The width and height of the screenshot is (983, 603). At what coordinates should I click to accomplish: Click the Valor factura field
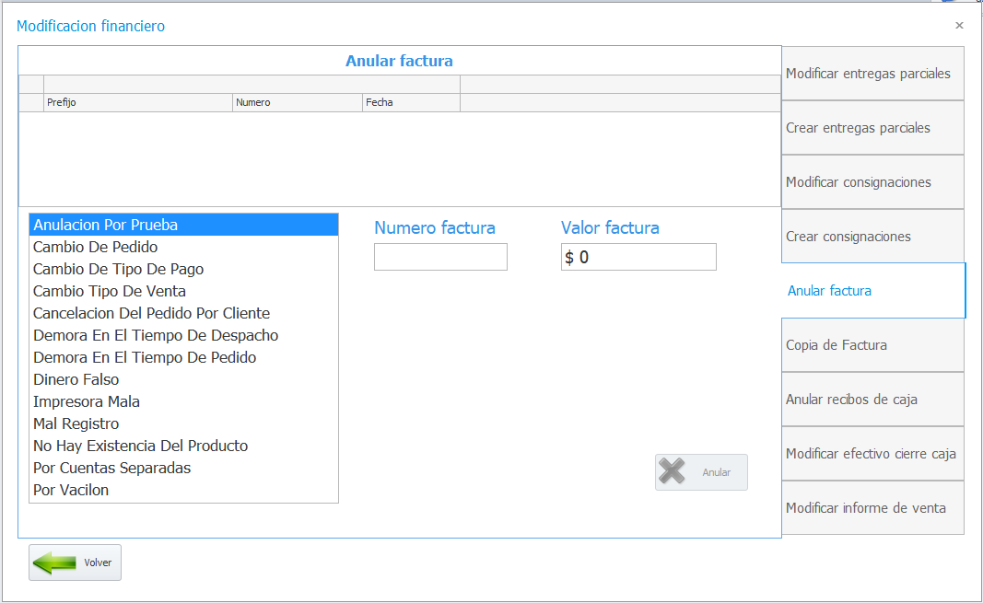(638, 257)
